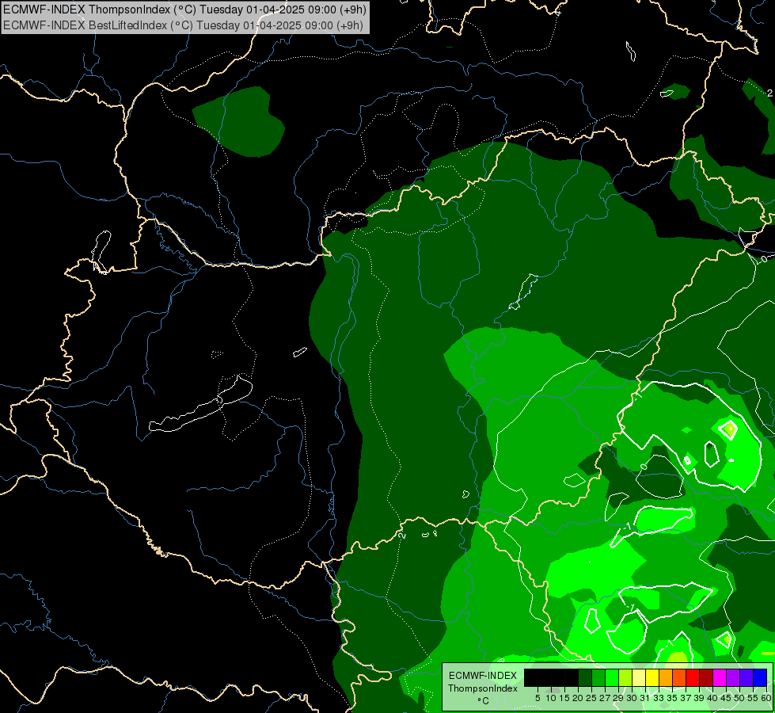The height and width of the screenshot is (713, 775).
Task: Click the BestLiftedIndex title line at top
Action: tap(184, 25)
